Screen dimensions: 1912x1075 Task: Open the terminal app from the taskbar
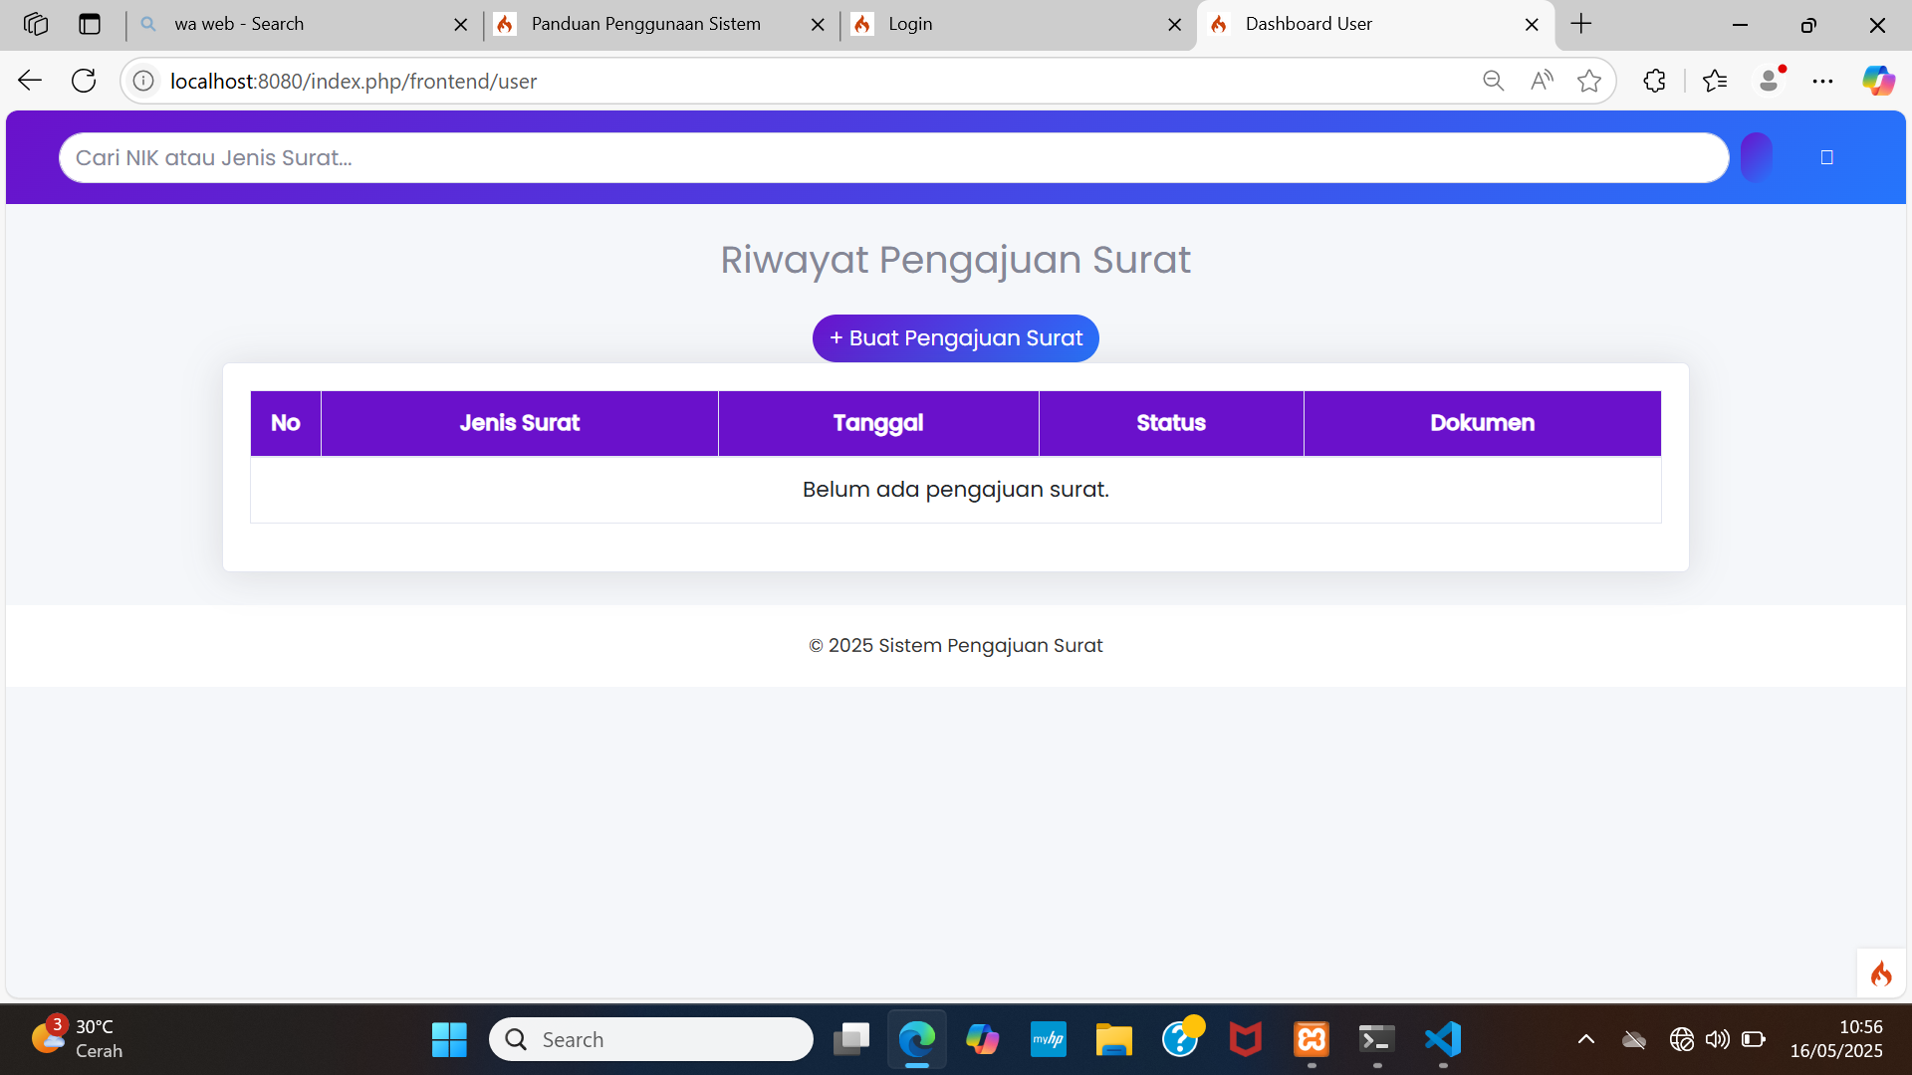(x=1375, y=1038)
